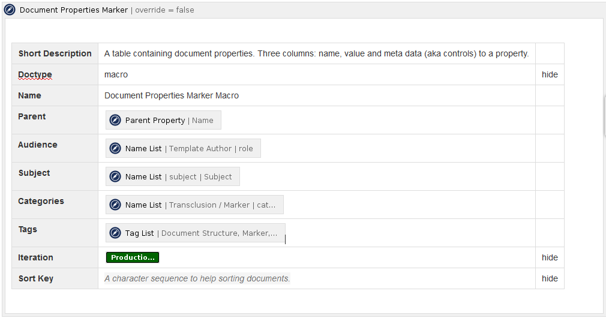Click the Categories Name List macro icon
This screenshot has width=606, height=318.
115,205
